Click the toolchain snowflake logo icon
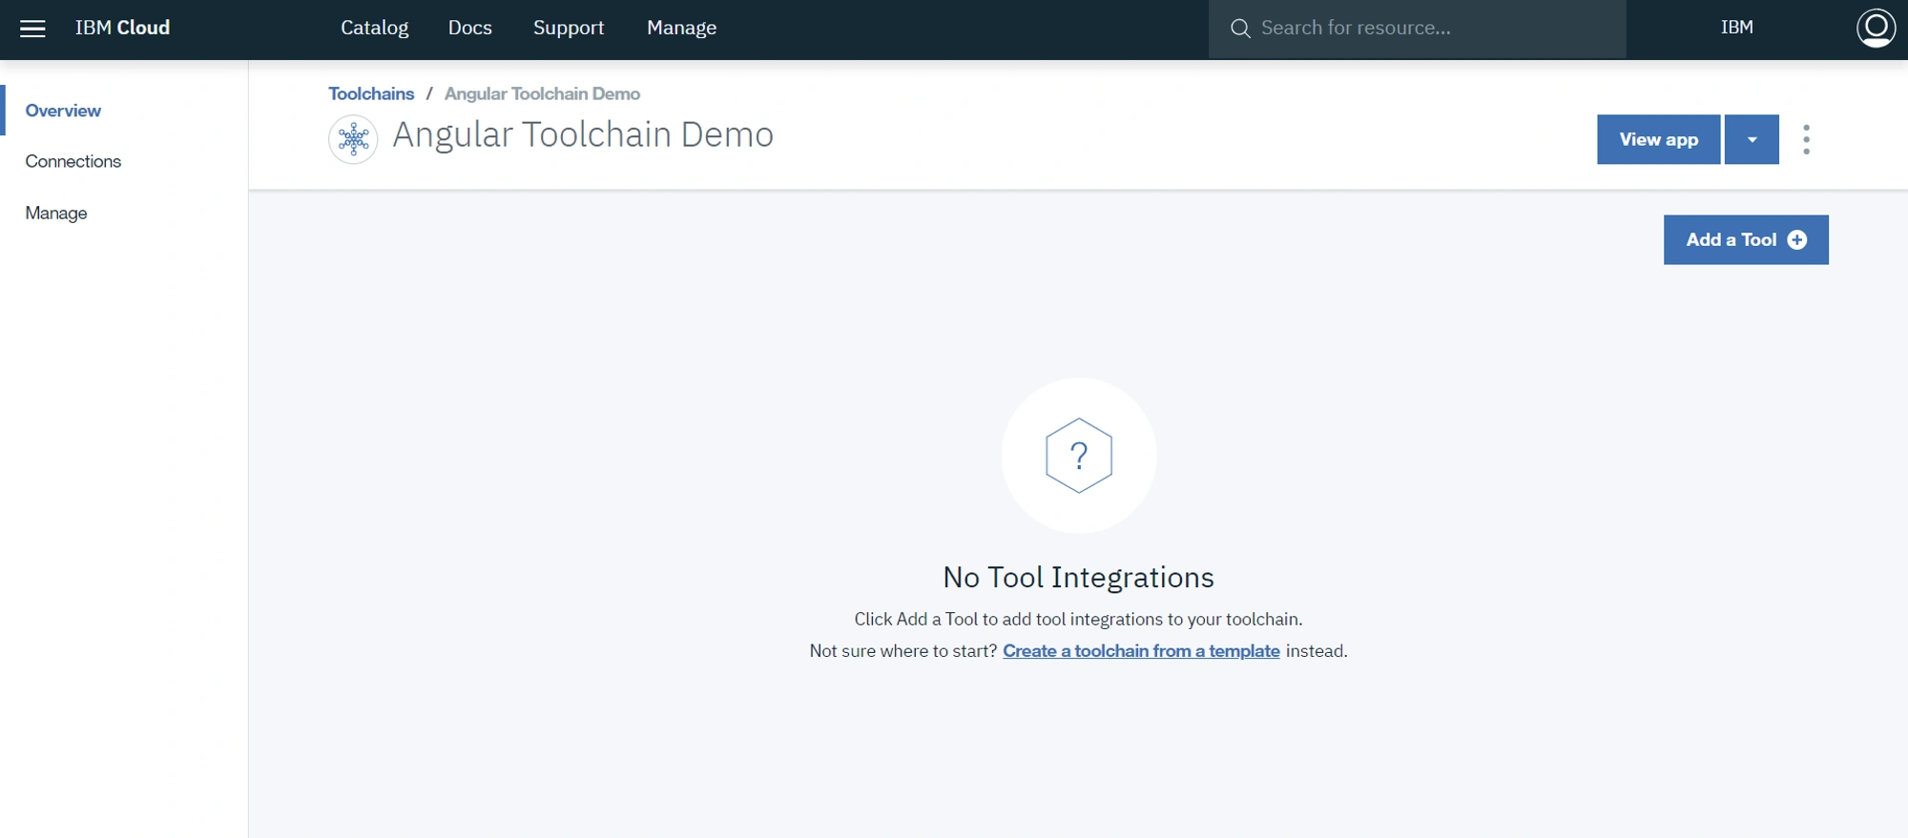This screenshot has height=838, width=1908. tap(353, 139)
